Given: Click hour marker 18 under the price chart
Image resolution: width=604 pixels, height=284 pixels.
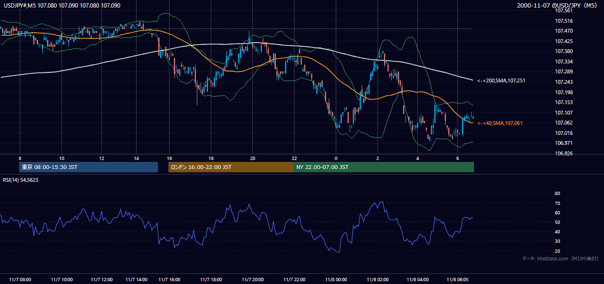Looking at the screenshot, I should [x=211, y=158].
